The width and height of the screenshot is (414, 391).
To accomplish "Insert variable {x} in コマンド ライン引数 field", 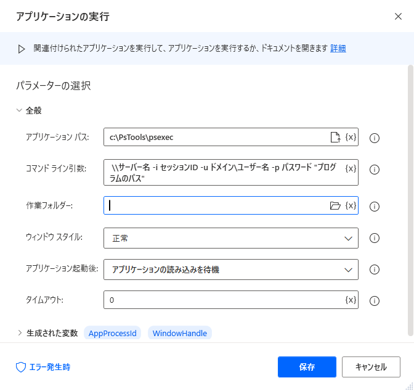I will coord(351,168).
